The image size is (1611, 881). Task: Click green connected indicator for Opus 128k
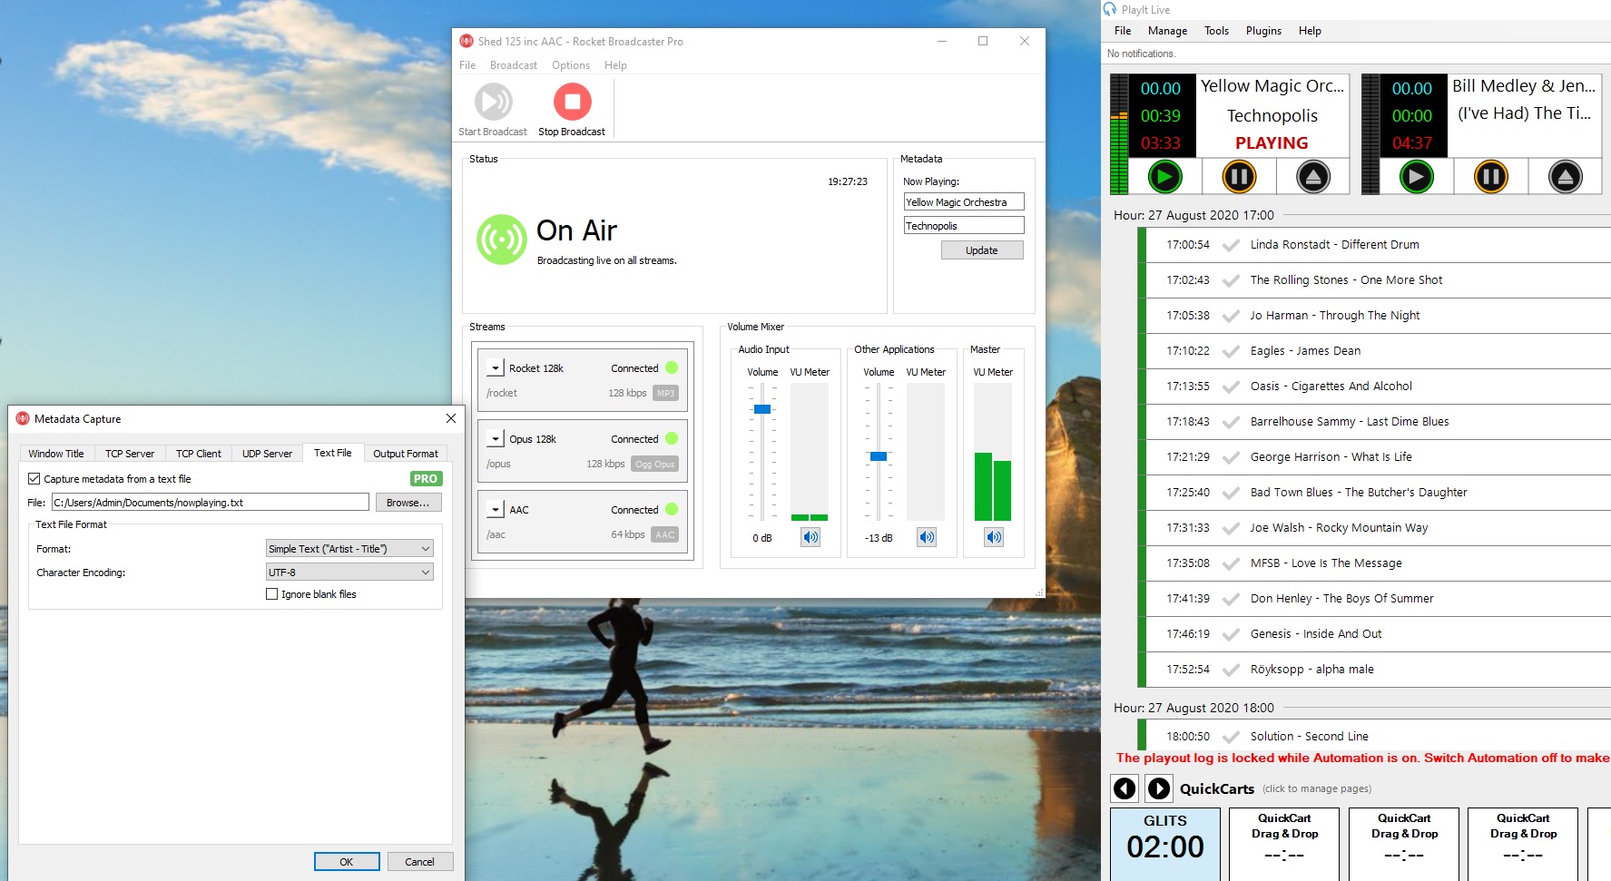click(672, 438)
